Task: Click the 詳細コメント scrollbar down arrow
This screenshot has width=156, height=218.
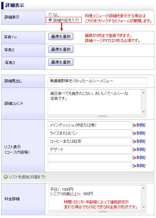Action: coord(144,112)
